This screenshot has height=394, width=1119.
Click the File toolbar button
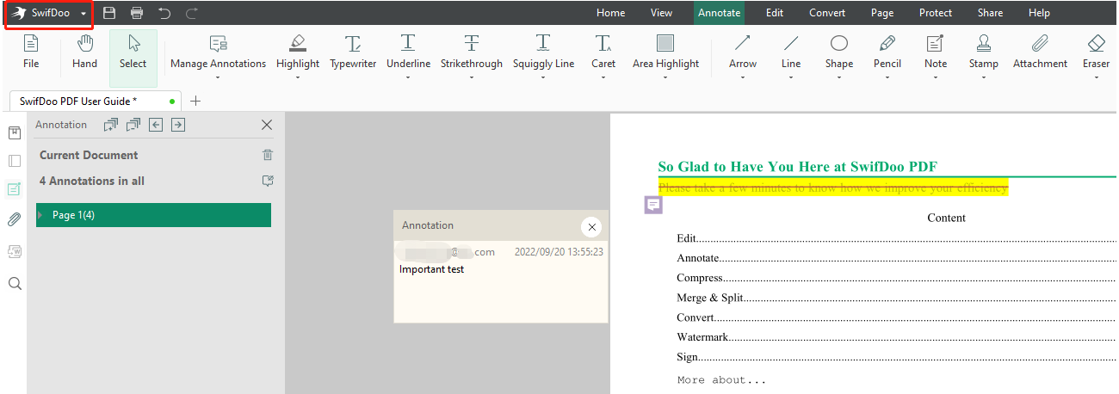point(31,52)
